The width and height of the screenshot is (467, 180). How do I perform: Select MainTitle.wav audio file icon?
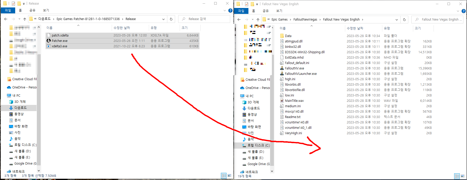coord(282,101)
